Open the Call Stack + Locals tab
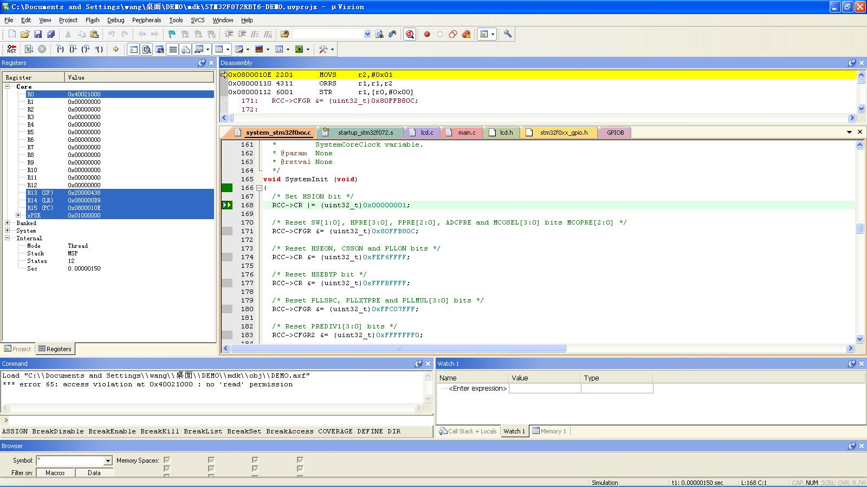The width and height of the screenshot is (867, 487). click(x=468, y=431)
